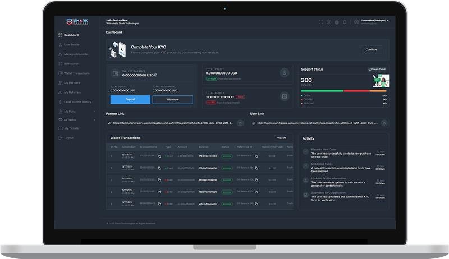This screenshot has height=259, width=449.
Task: Click View All in Wallet Transactions
Action: click(x=282, y=138)
